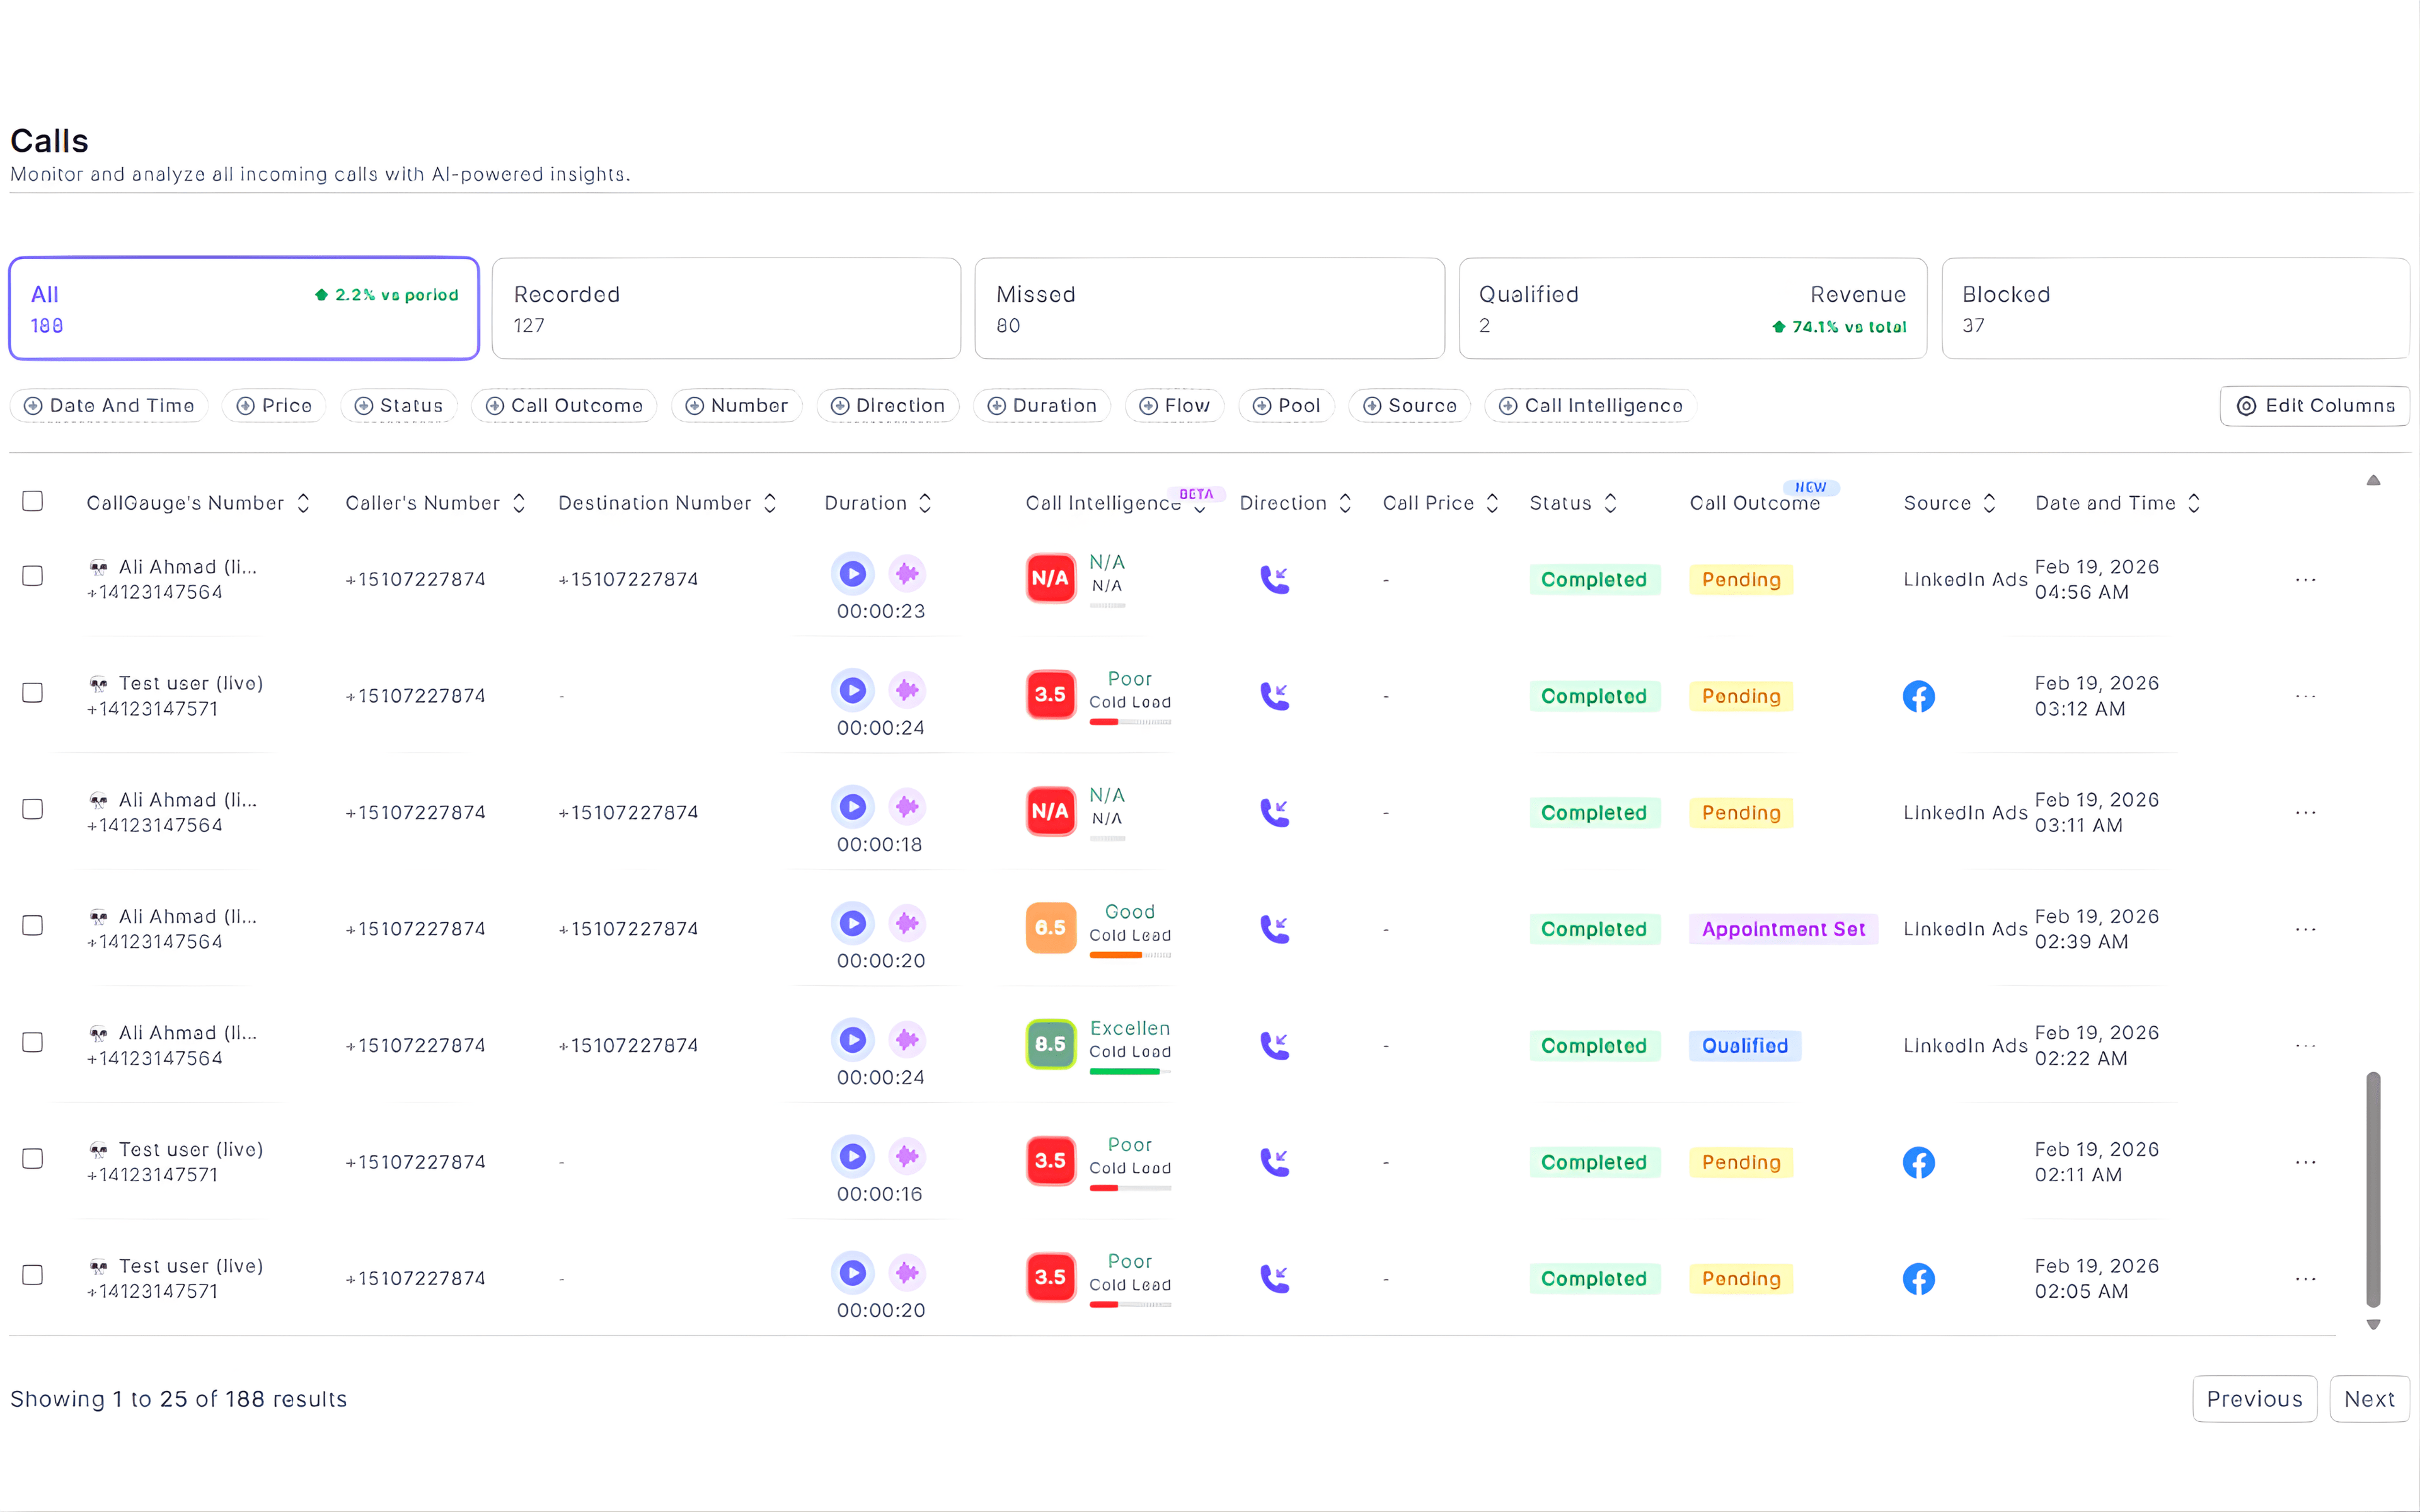Click the incoming call direction icon on the second row

pos(1274,695)
